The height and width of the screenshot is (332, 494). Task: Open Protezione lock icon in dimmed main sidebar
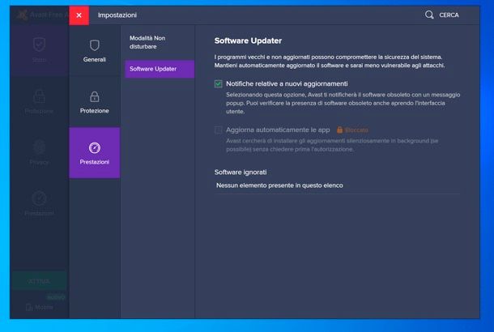tap(40, 96)
